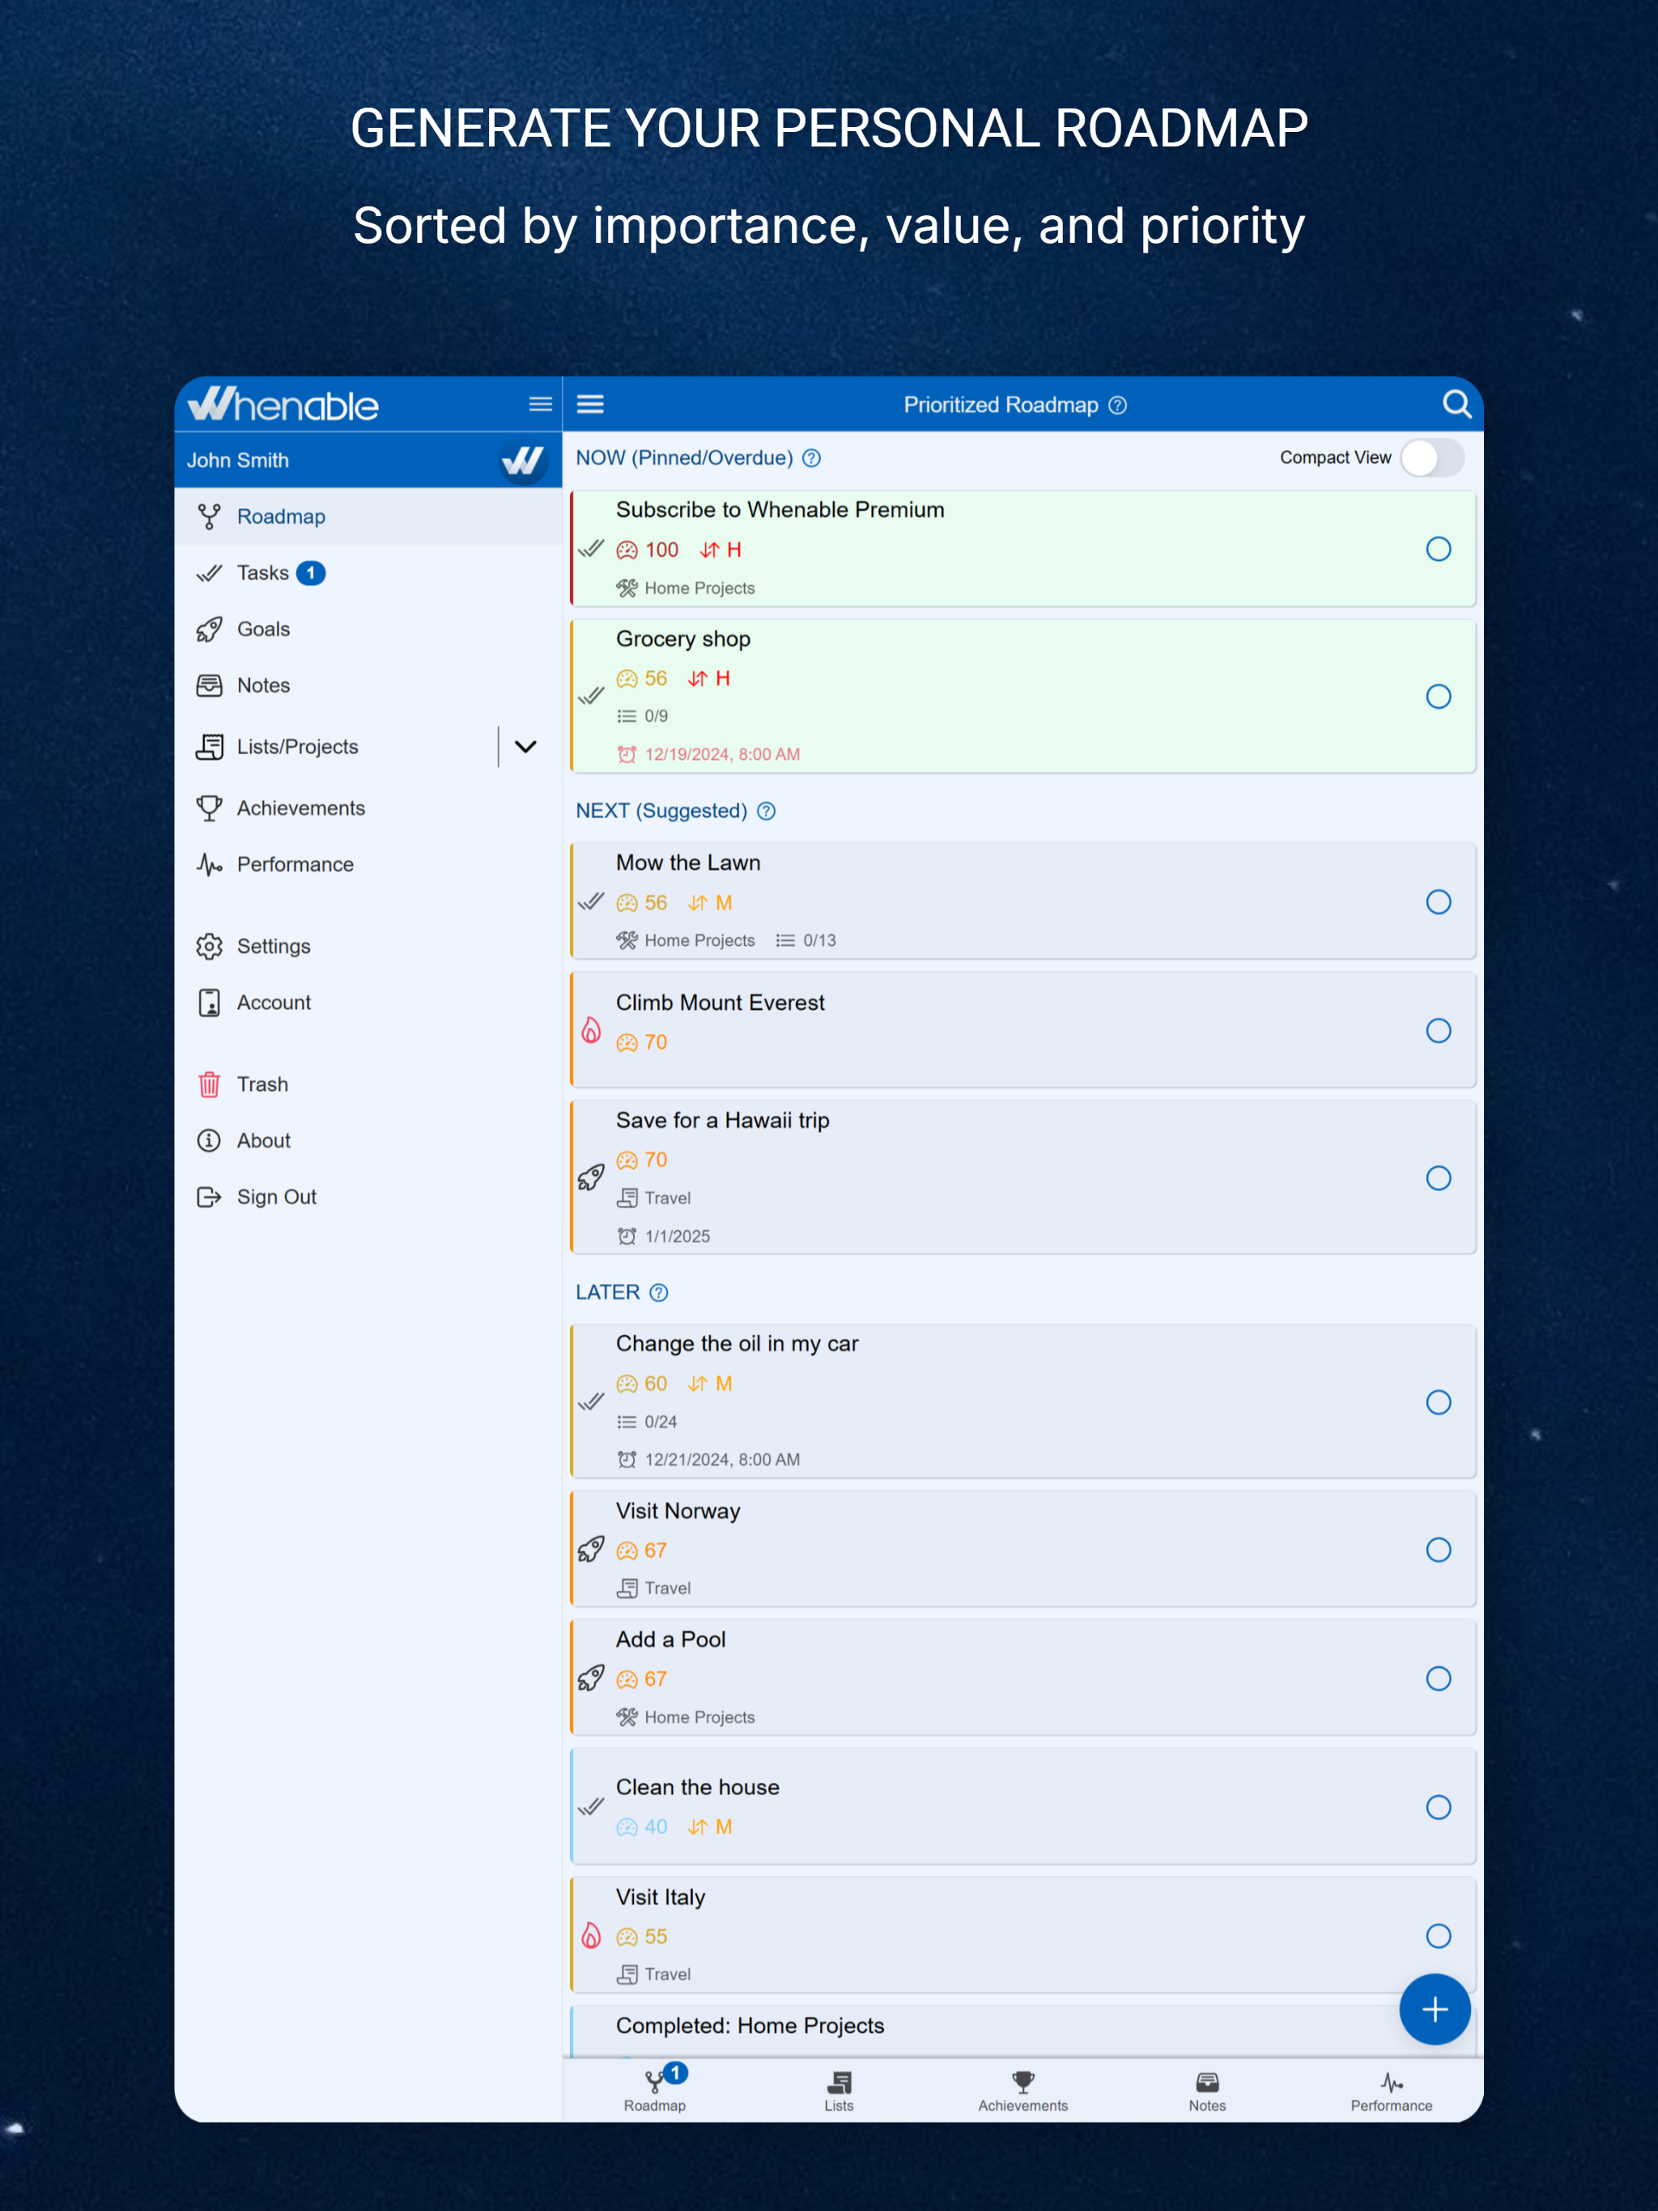Click due date 12/21/2024, 8:00 AM
This screenshot has height=2211, width=1658.
(x=722, y=1459)
